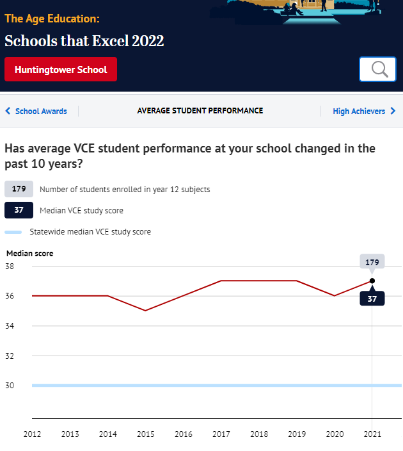Click the 37 median score legend badge
Screen dimensions: 403x451
click(19, 210)
